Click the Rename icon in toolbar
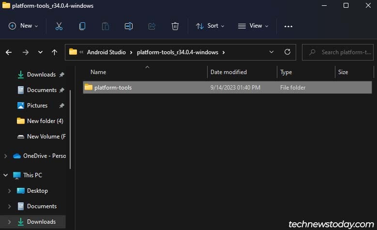 click(x=129, y=26)
